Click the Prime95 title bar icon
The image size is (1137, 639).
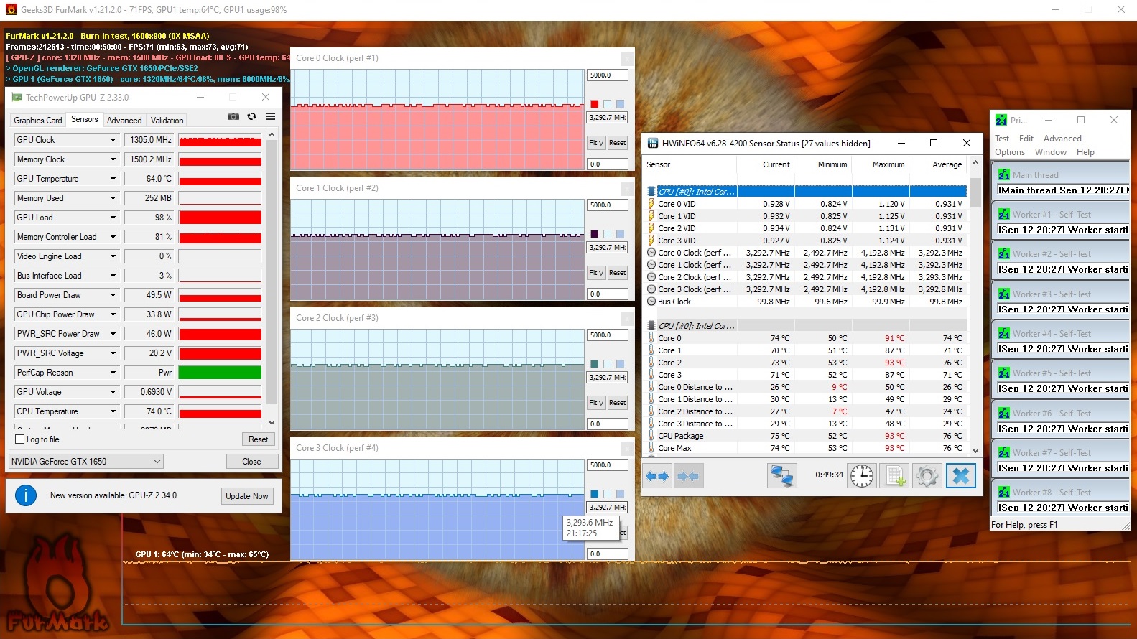coord(1001,120)
